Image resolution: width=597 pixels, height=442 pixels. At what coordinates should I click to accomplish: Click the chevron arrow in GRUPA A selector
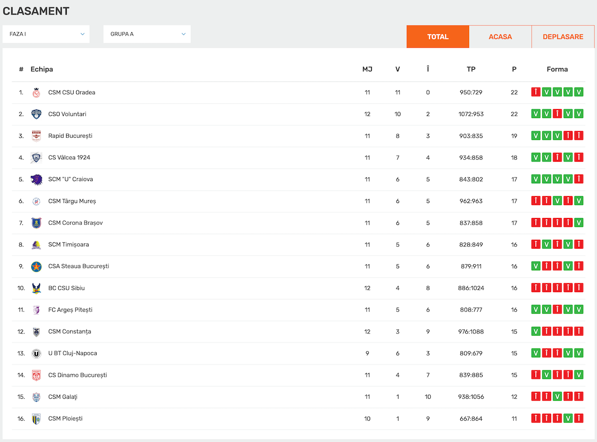183,34
